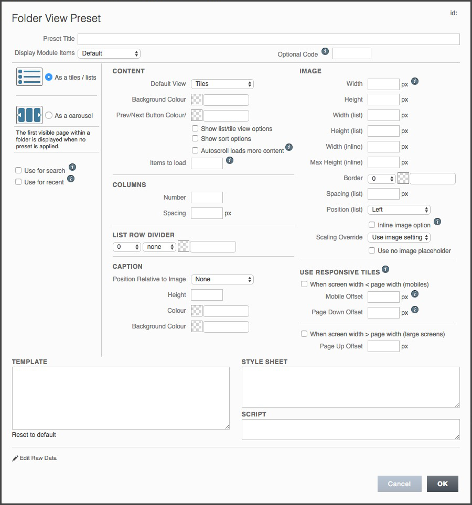Screen dimensions: 472x505
Task: Open info icon next to Optional Code
Action: click(x=325, y=51)
